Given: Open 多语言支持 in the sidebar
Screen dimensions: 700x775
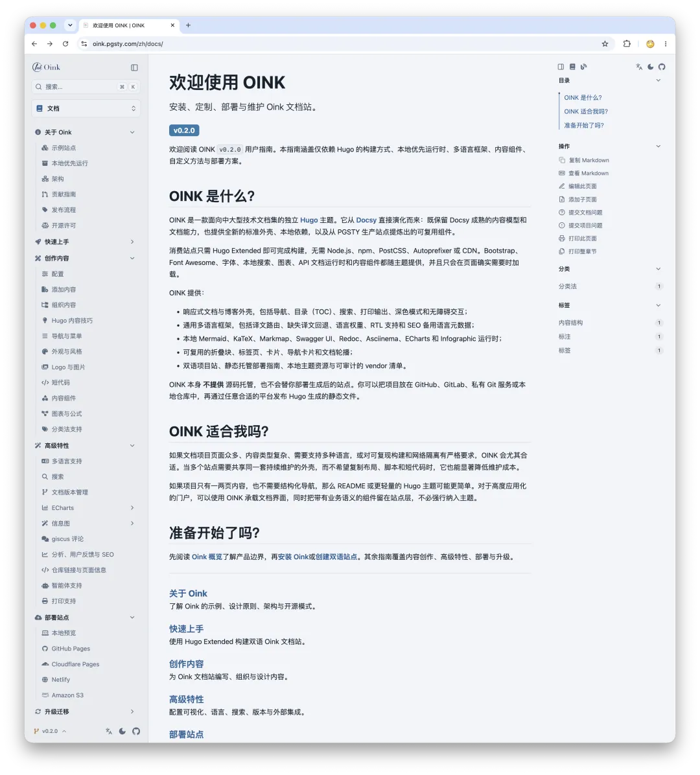Looking at the screenshot, I should pos(67,461).
